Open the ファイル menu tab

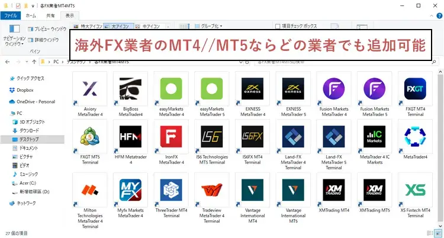(x=11, y=16)
